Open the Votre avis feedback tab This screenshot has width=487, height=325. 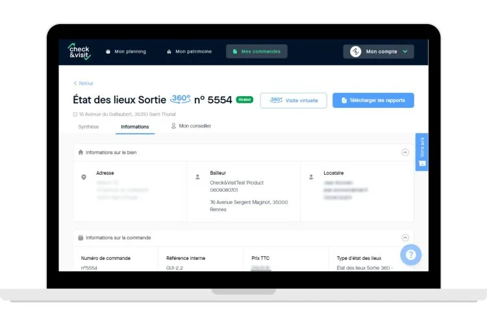pos(422,152)
